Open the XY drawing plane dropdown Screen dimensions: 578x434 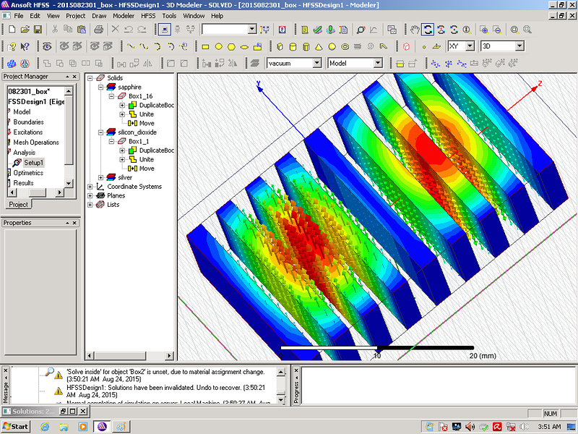pos(470,46)
